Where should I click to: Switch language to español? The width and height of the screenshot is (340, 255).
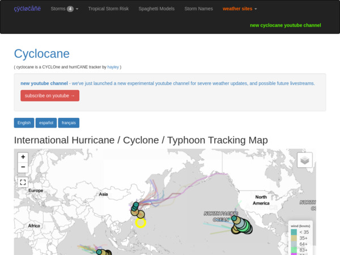click(x=46, y=123)
